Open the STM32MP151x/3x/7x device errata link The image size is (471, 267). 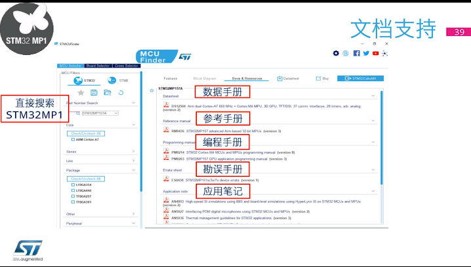[213, 181]
